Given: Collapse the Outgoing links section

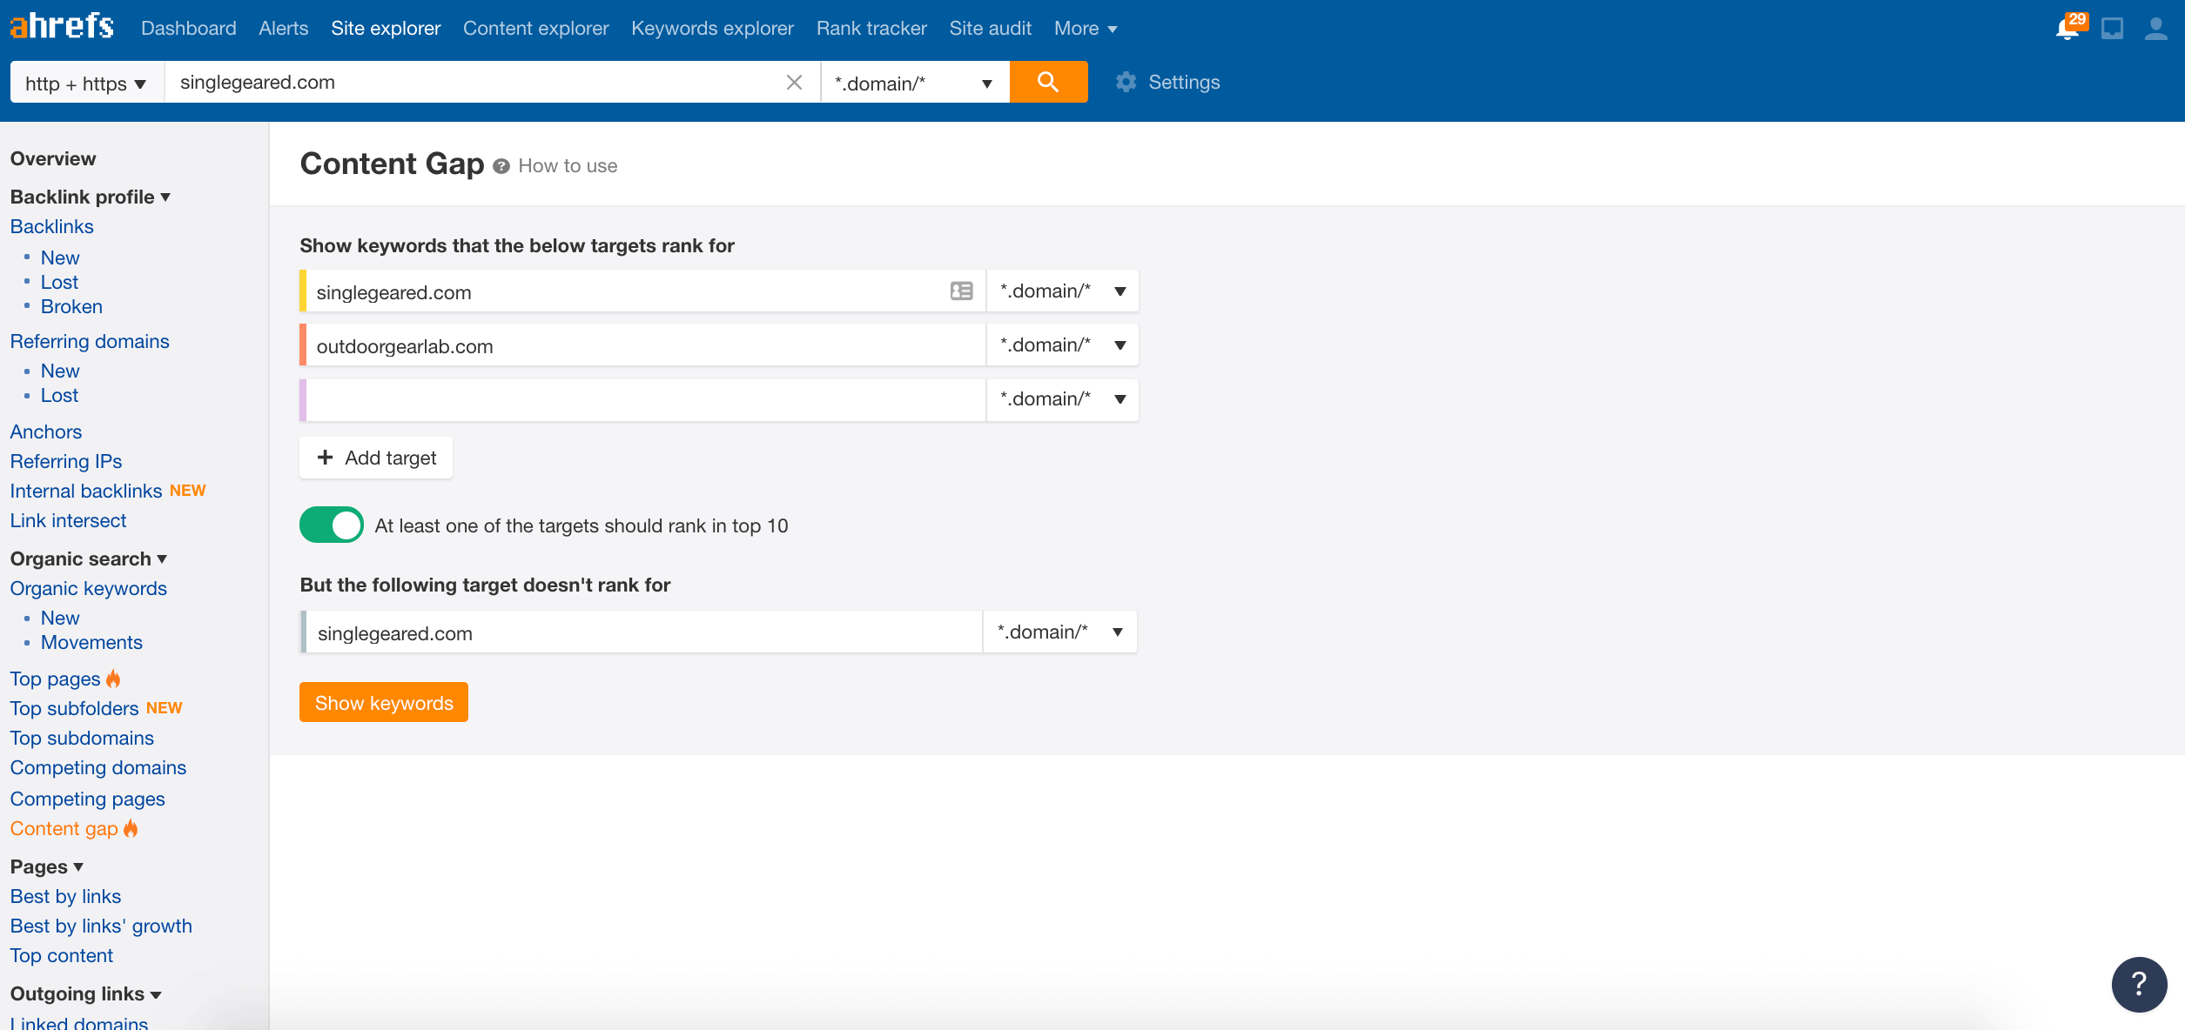Looking at the screenshot, I should [86, 993].
